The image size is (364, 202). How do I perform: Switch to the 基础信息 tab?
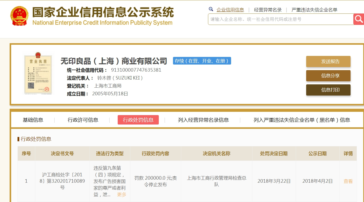click(x=33, y=120)
